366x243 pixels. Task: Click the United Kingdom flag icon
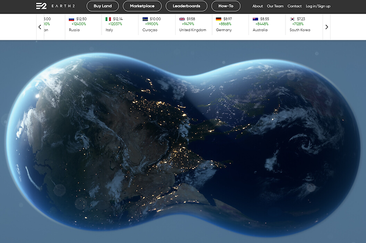tap(182, 19)
